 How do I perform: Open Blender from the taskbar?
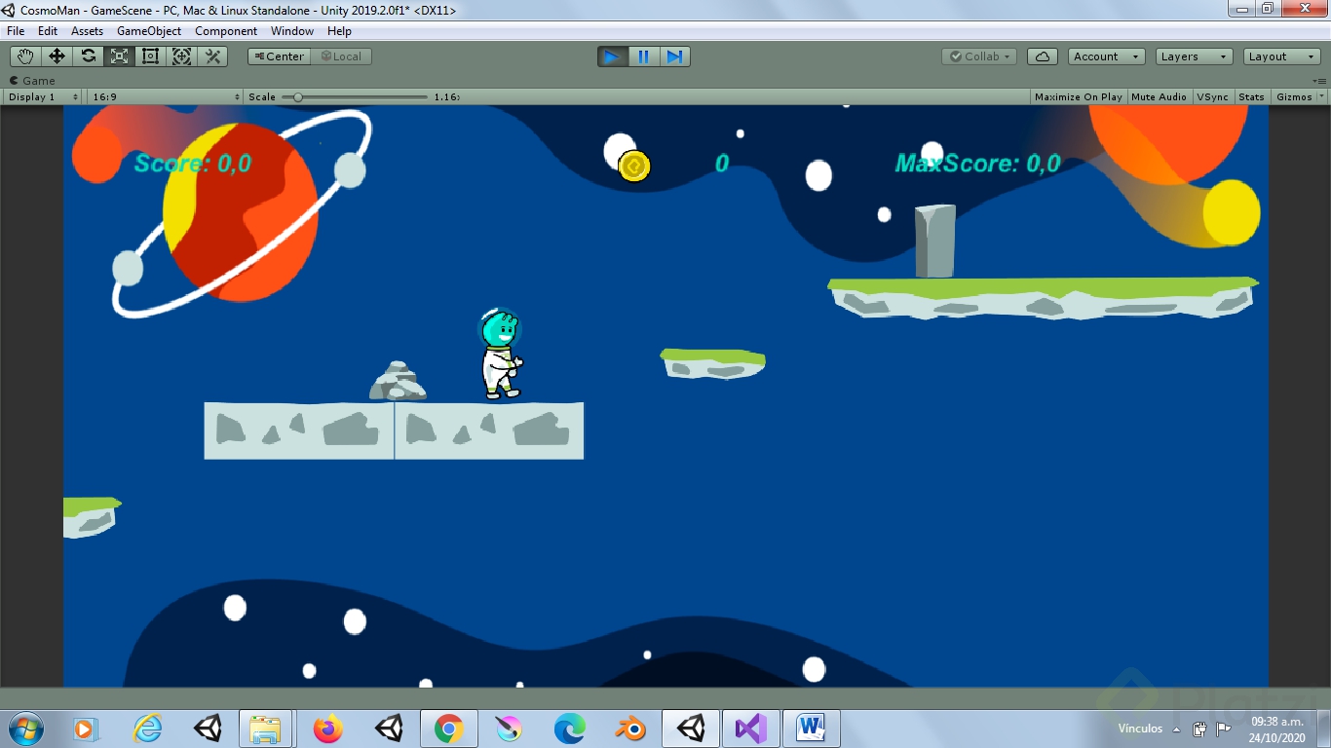click(630, 729)
